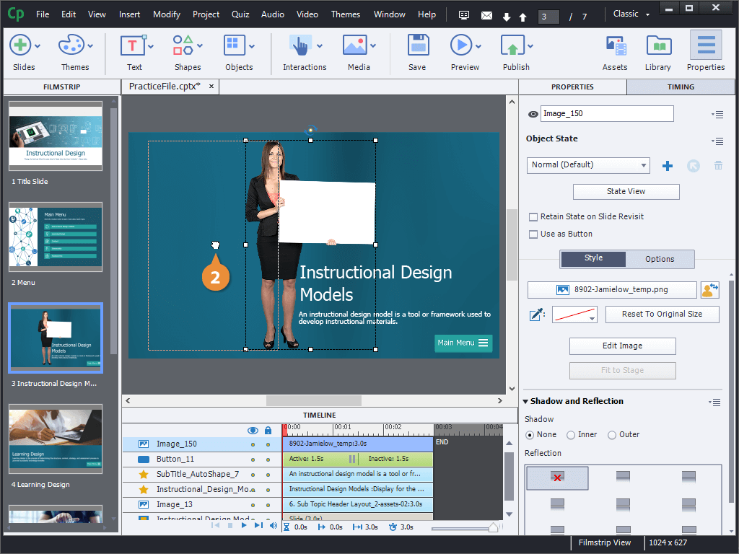Select the Outer shadow radio button
The image size is (739, 554).
point(612,435)
